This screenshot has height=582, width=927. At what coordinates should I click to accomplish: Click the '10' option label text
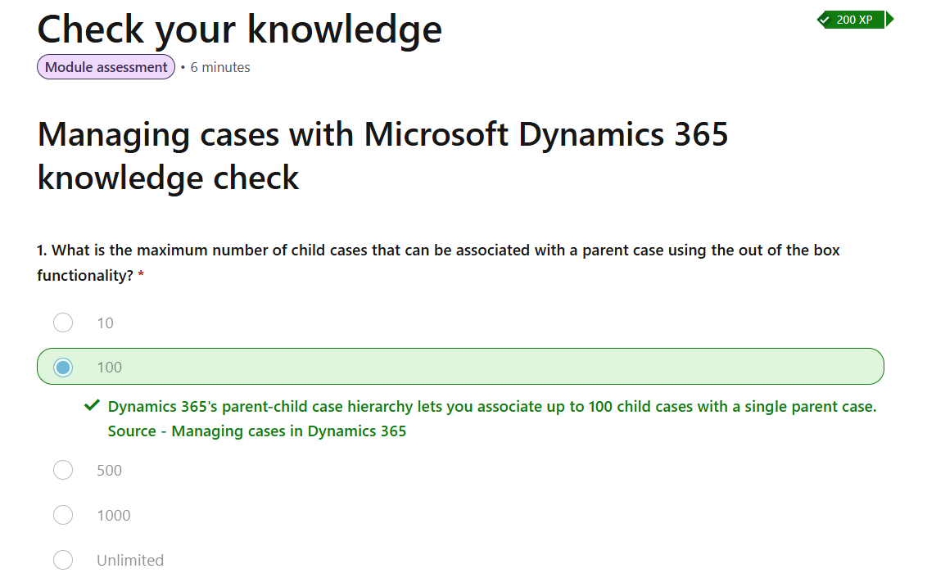(x=106, y=323)
